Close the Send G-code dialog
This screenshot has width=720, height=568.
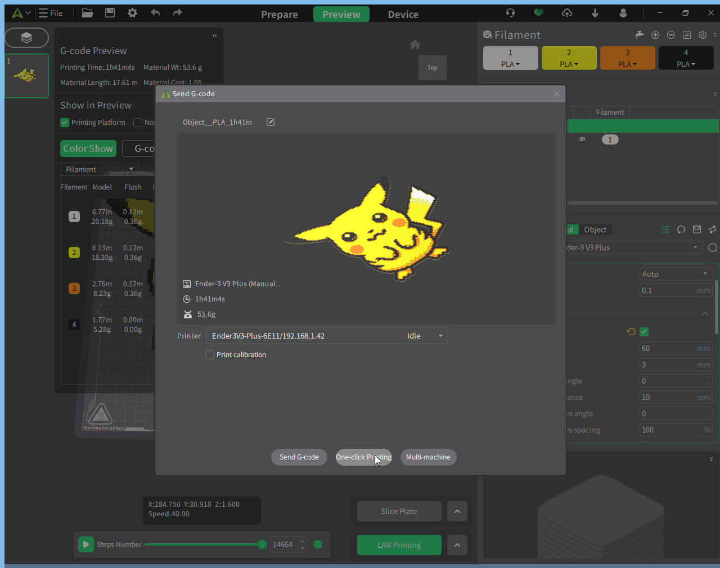[557, 94]
